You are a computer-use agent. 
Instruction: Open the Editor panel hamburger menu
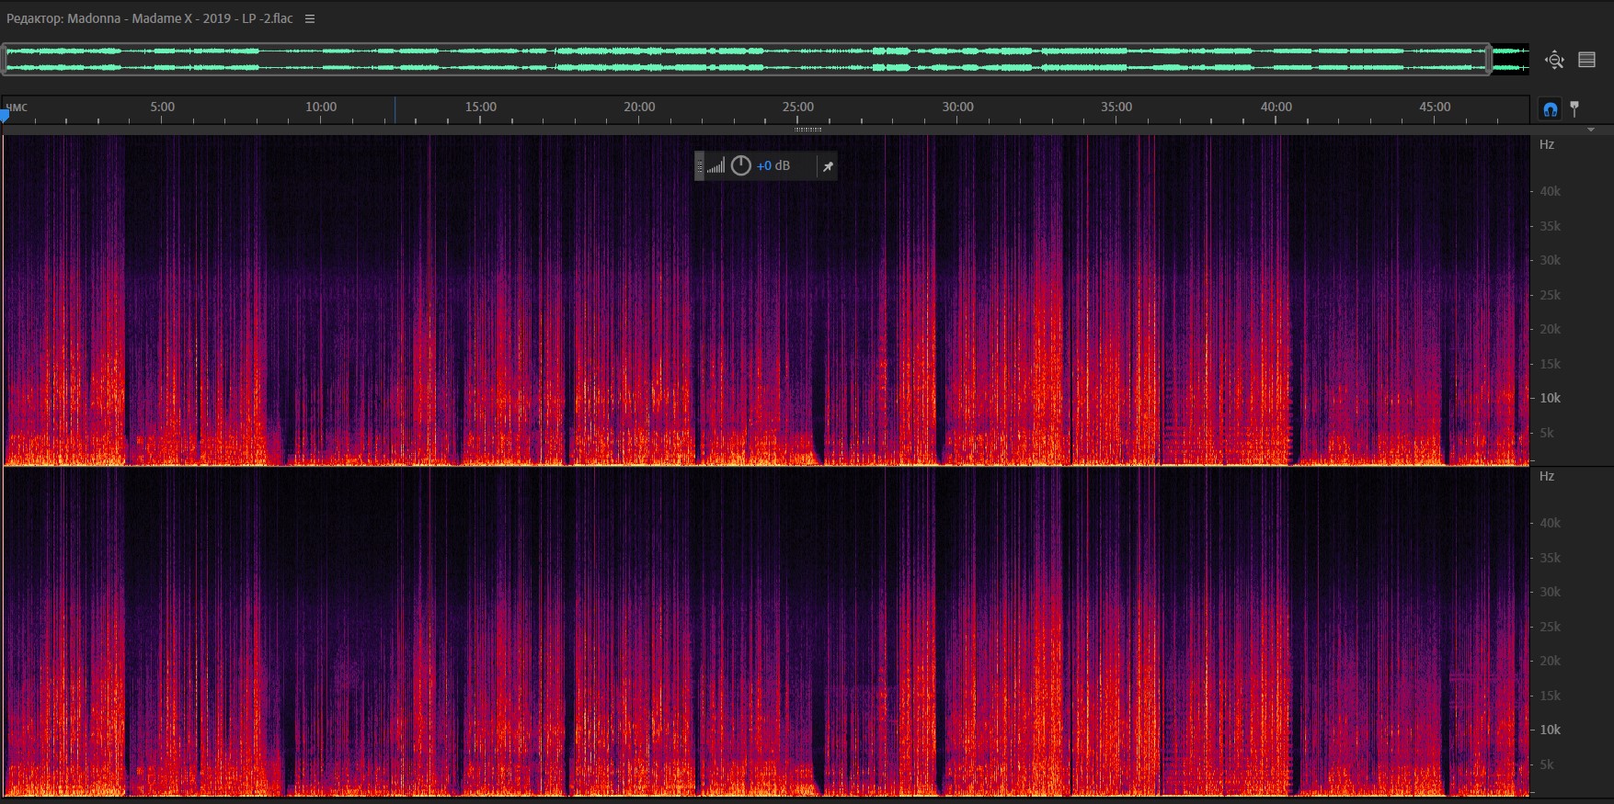click(310, 19)
